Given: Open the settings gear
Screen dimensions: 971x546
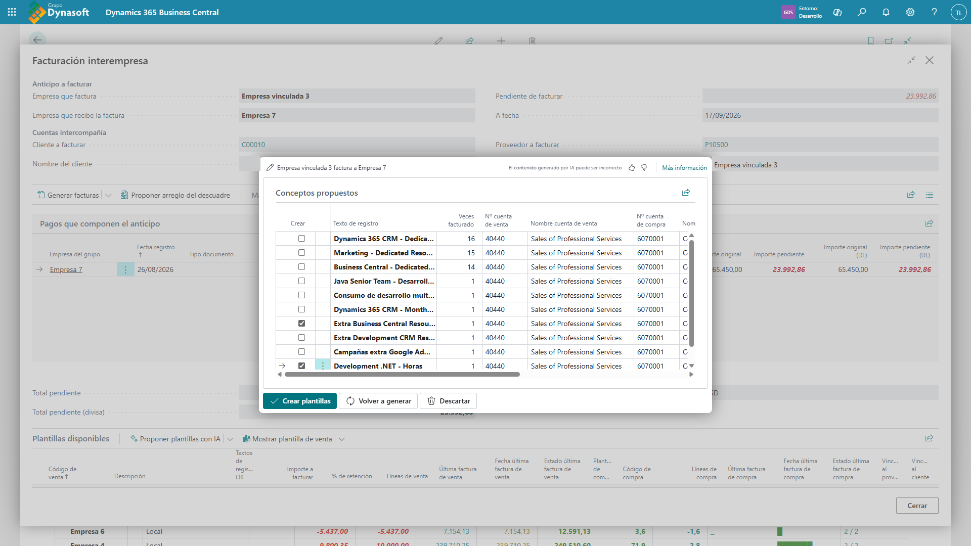Looking at the screenshot, I should pyautogui.click(x=910, y=12).
